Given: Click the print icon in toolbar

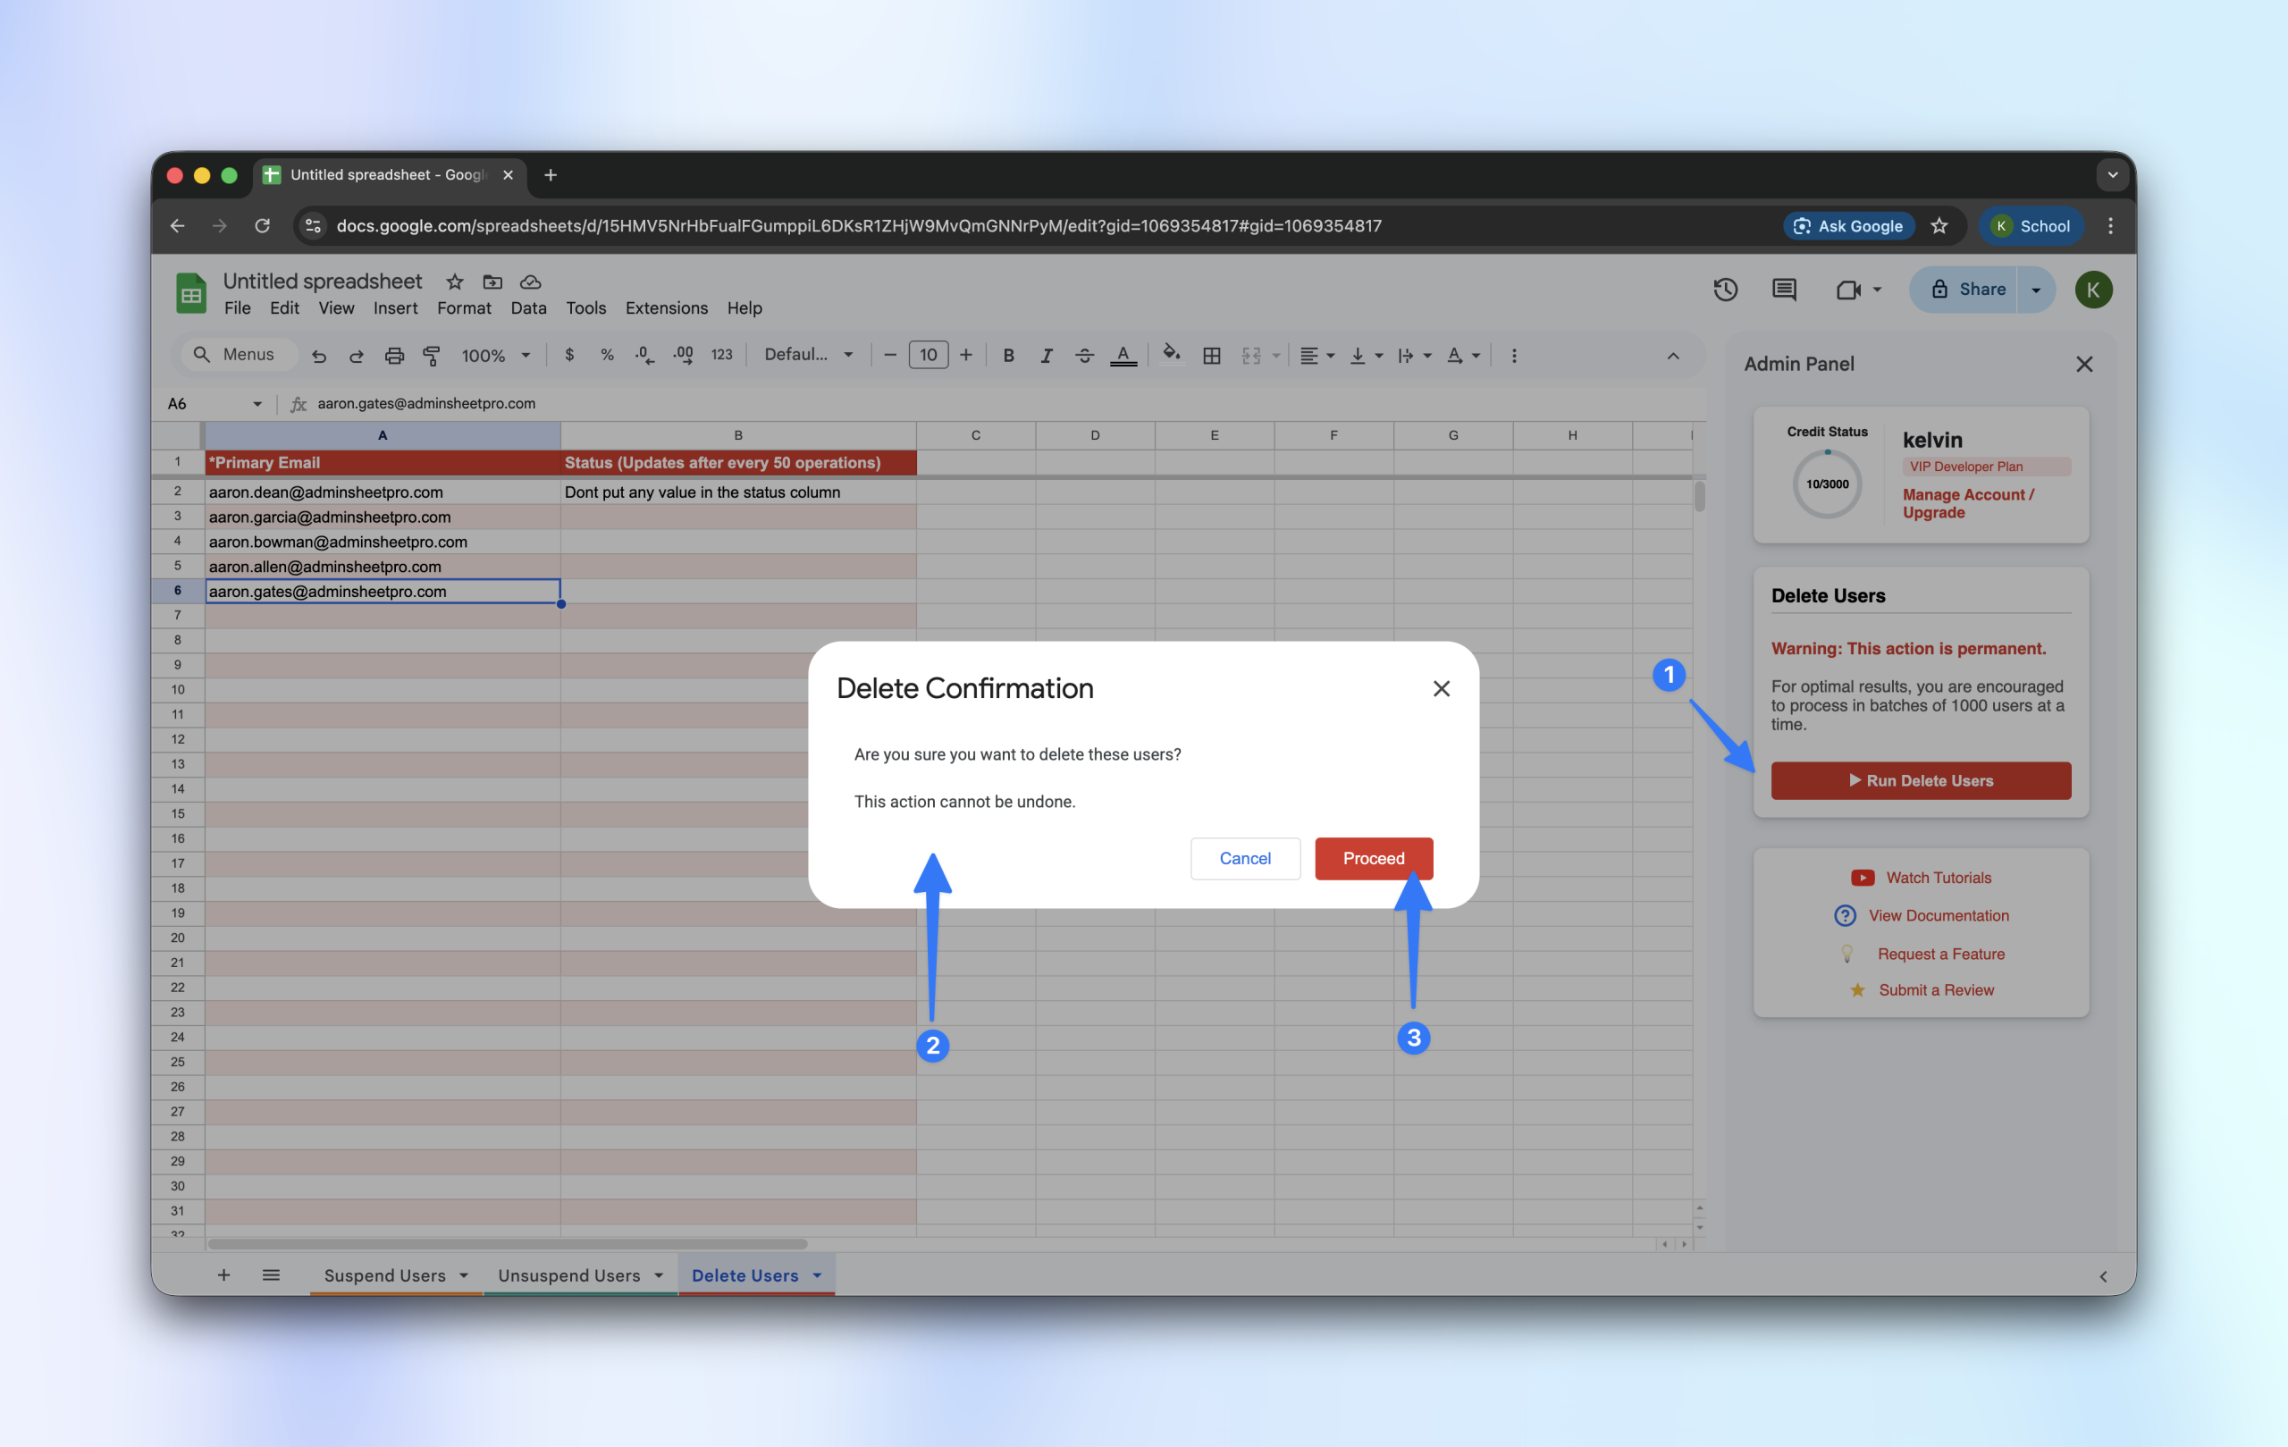Looking at the screenshot, I should 394,356.
